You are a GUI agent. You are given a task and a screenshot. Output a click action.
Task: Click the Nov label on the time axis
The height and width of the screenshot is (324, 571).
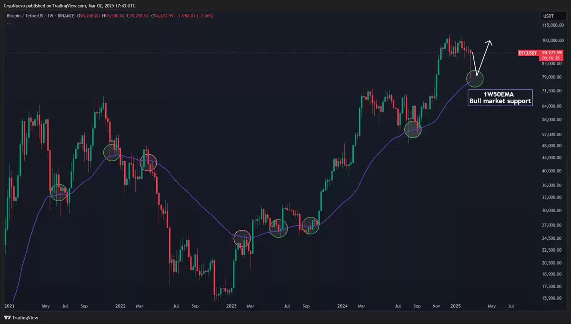coord(436,306)
